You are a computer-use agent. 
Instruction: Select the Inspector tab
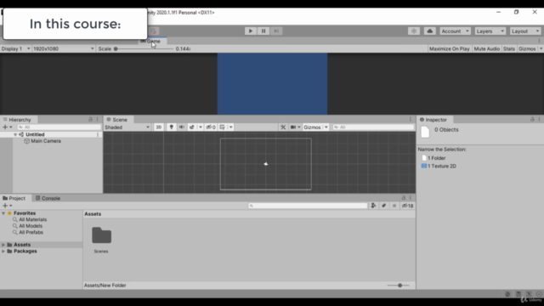(433, 119)
